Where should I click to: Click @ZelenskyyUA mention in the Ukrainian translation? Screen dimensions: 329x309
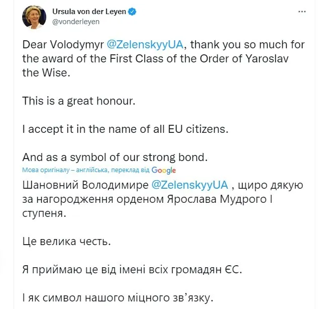pyautogui.click(x=190, y=184)
